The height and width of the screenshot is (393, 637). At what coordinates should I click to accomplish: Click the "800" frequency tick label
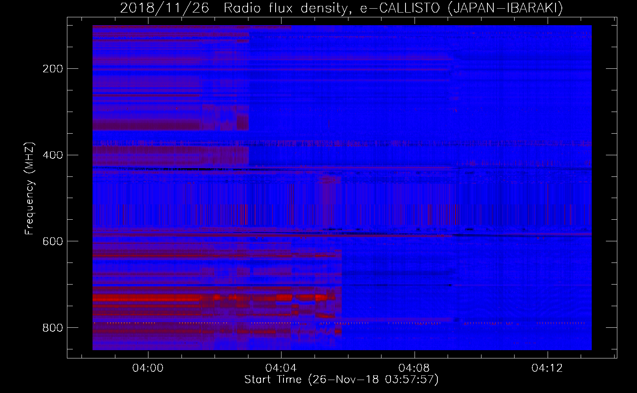[53, 328]
